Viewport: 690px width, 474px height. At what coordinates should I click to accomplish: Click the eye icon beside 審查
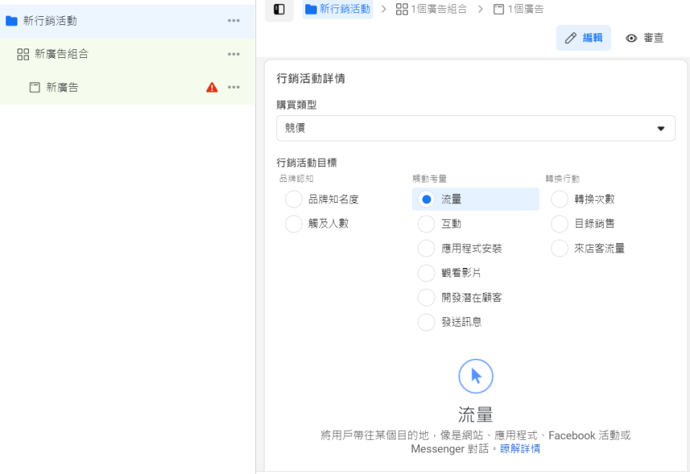631,38
